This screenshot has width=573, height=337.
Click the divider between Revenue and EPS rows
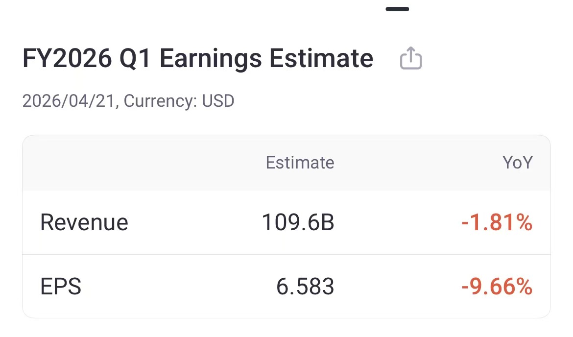(286, 254)
